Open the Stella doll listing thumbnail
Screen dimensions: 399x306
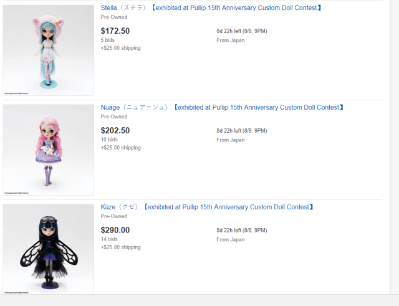(x=48, y=50)
